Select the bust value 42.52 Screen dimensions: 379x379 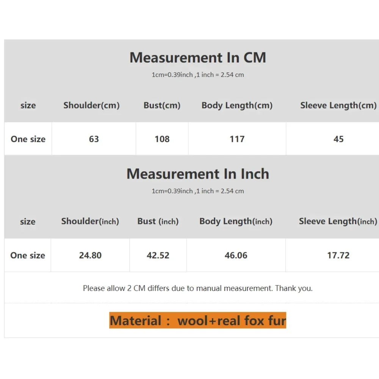point(158,255)
